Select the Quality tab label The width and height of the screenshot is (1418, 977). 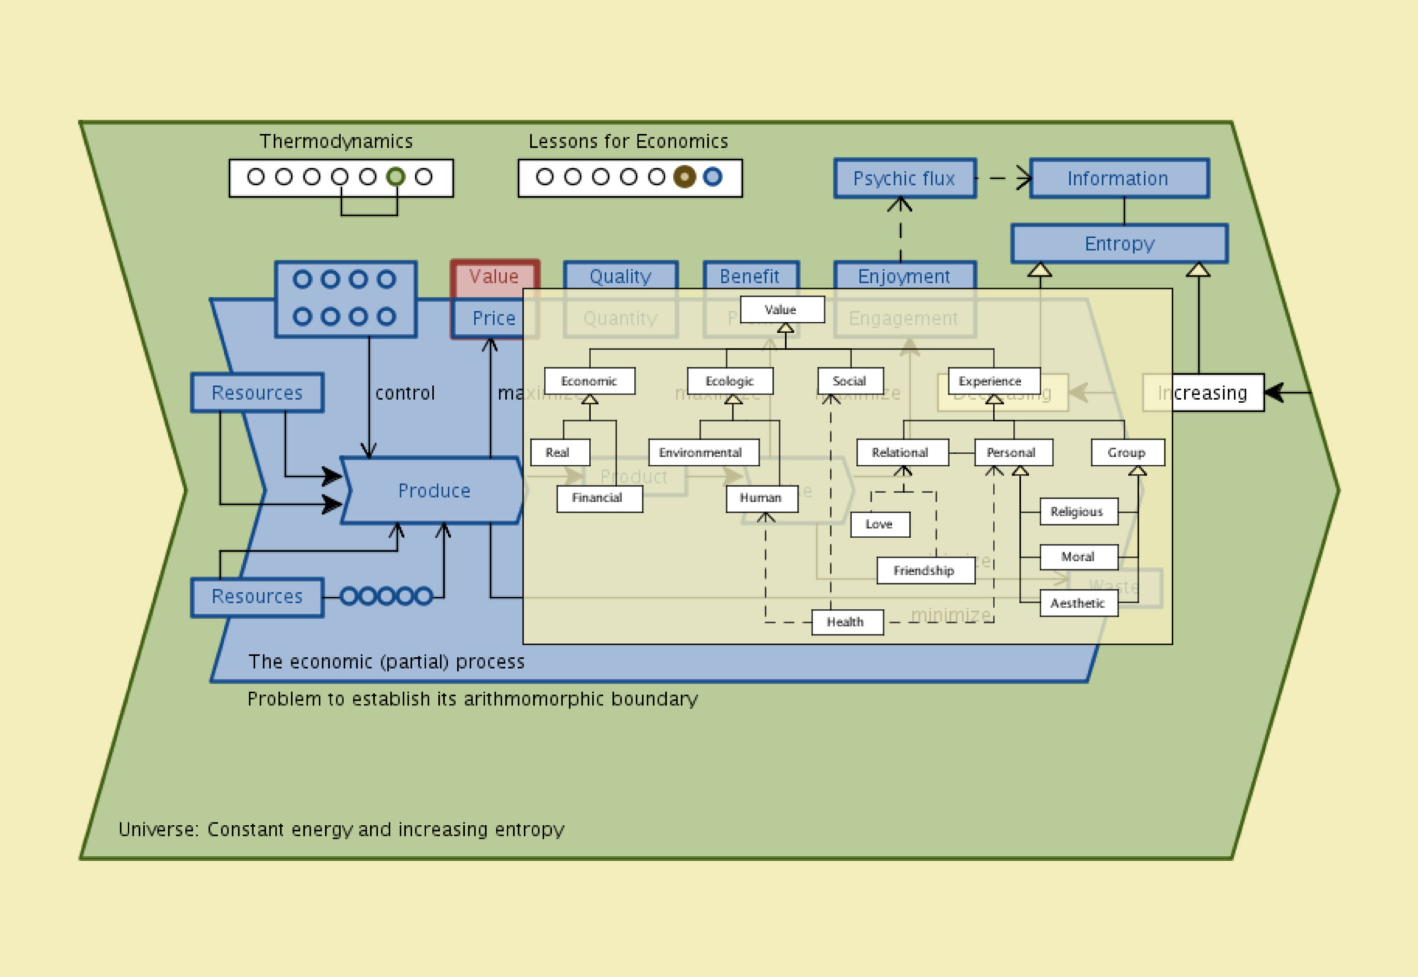click(620, 276)
